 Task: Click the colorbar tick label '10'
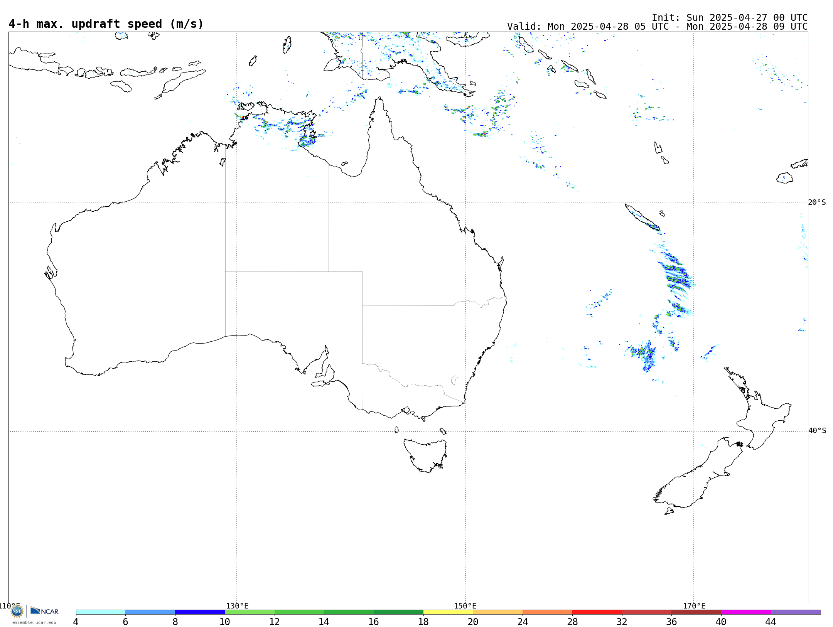(225, 622)
